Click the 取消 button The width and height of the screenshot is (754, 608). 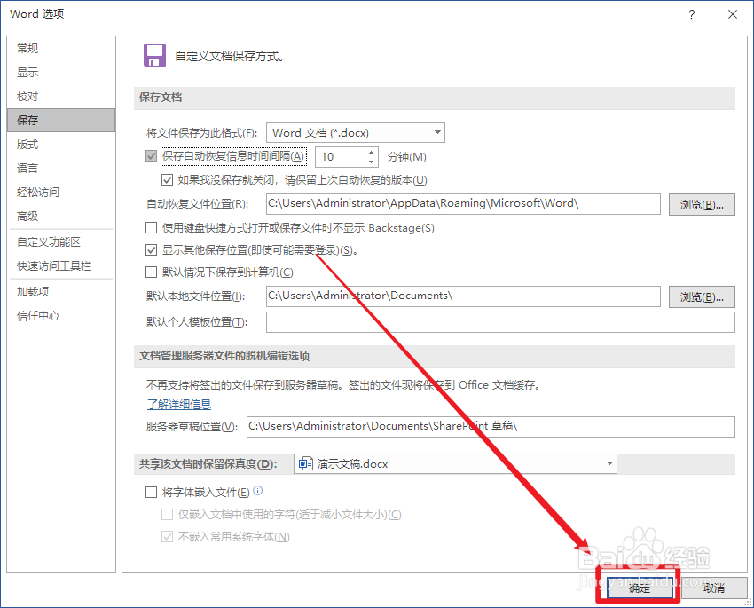pos(713,588)
